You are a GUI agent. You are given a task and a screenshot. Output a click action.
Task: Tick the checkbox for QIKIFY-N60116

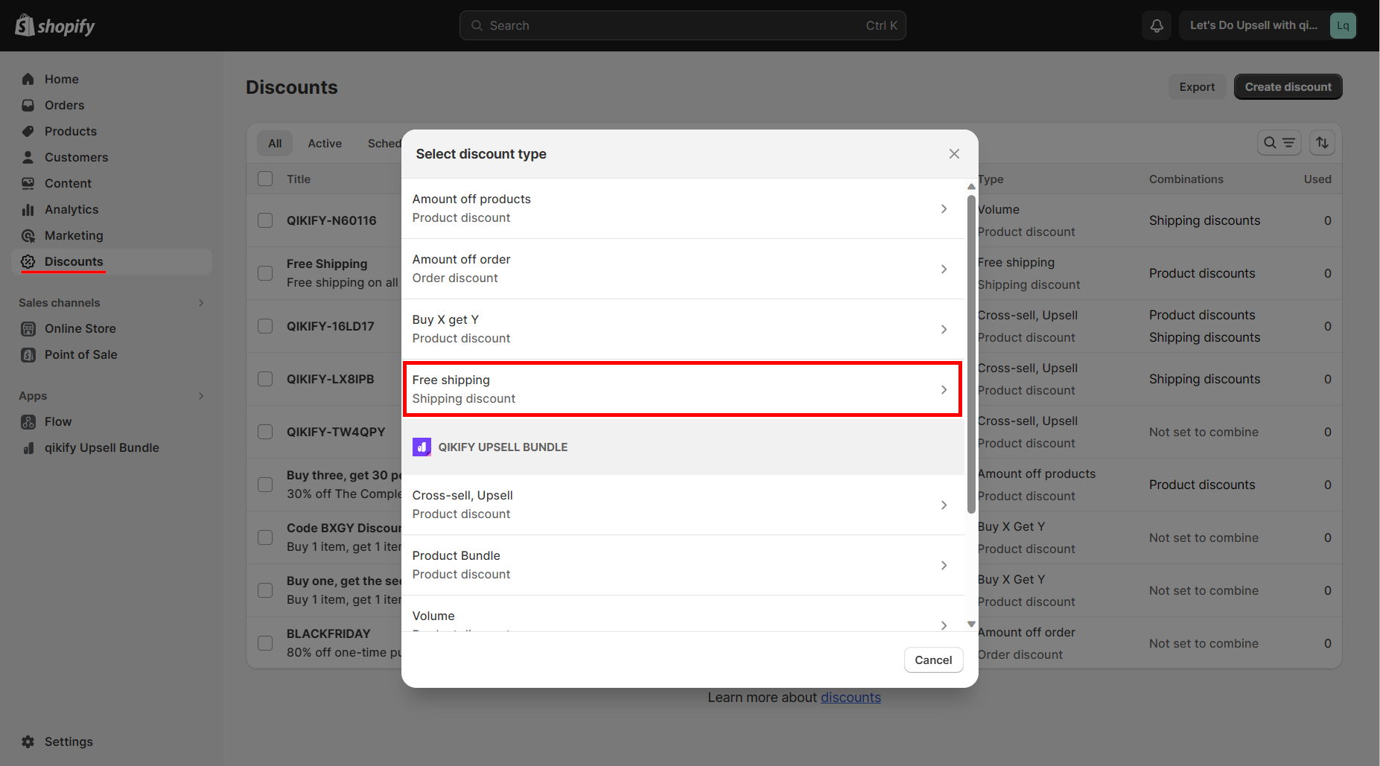pyautogui.click(x=265, y=220)
